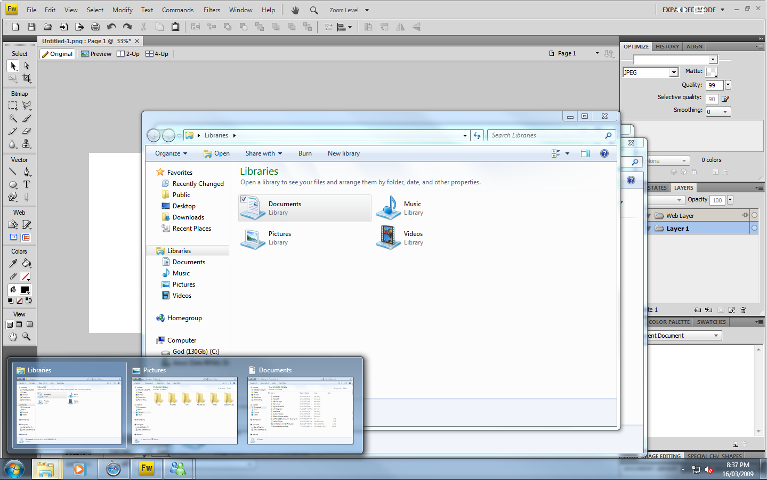Select the Brush tool
767x480 pixels.
[27, 118]
